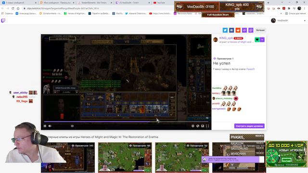Open KING_spb channel avatar
This screenshot has height=173, width=308.
point(216,39)
